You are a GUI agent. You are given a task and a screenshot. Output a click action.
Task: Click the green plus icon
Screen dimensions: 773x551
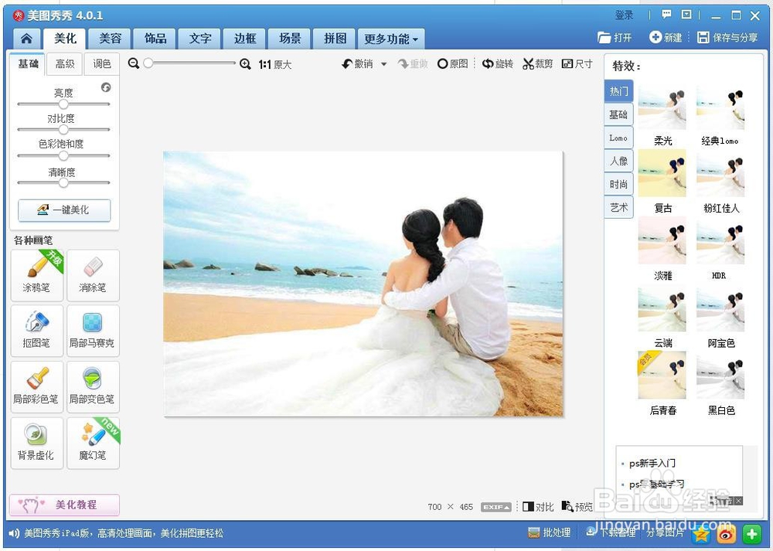tap(751, 534)
